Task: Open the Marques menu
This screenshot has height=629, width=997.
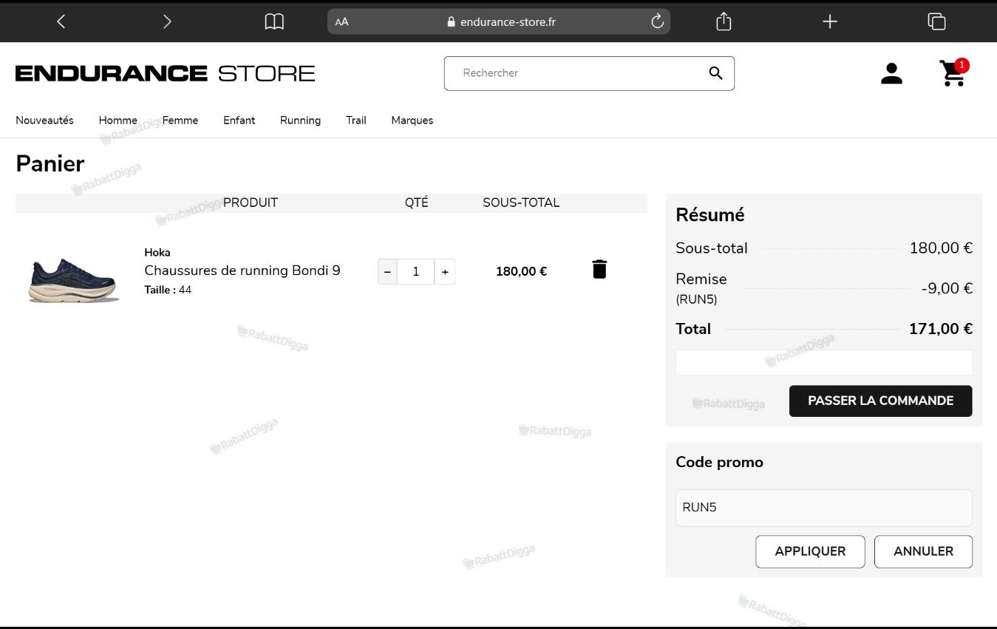Action: (x=412, y=120)
